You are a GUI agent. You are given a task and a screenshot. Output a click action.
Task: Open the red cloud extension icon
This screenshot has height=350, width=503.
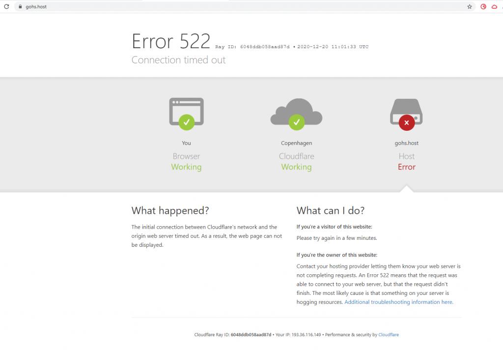(x=495, y=7)
